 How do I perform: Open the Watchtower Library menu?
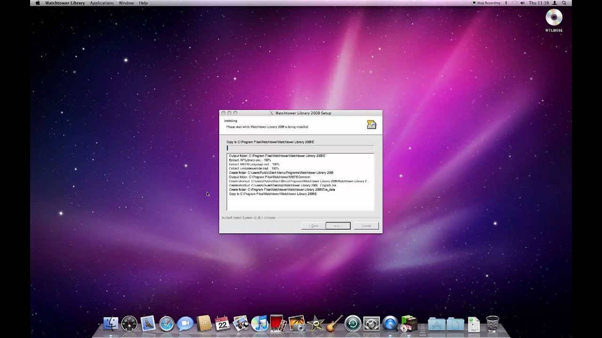(65, 3)
